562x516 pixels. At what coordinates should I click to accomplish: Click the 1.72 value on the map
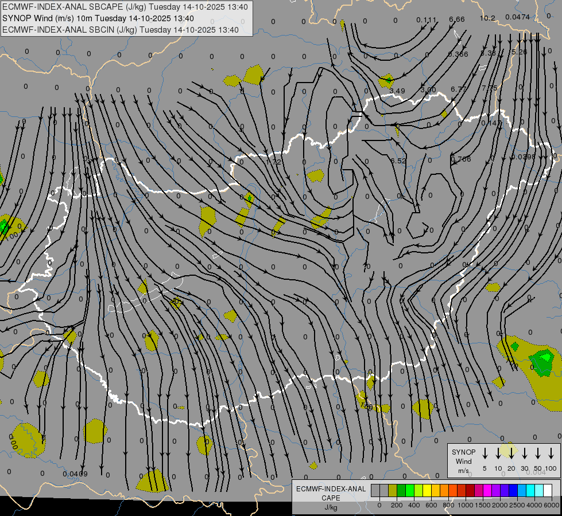273,162
